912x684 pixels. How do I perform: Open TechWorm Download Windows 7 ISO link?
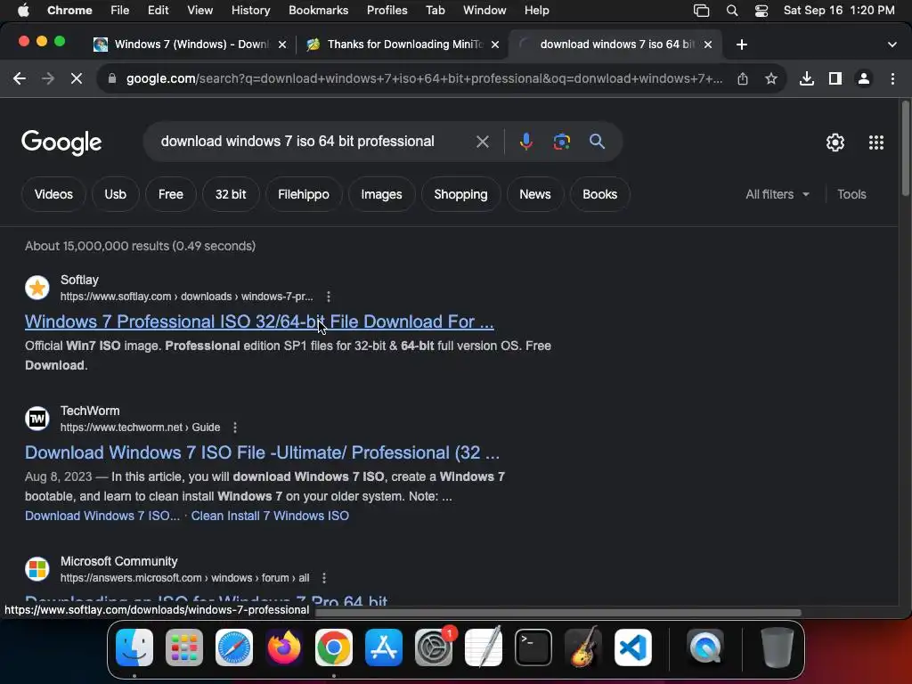tap(263, 452)
